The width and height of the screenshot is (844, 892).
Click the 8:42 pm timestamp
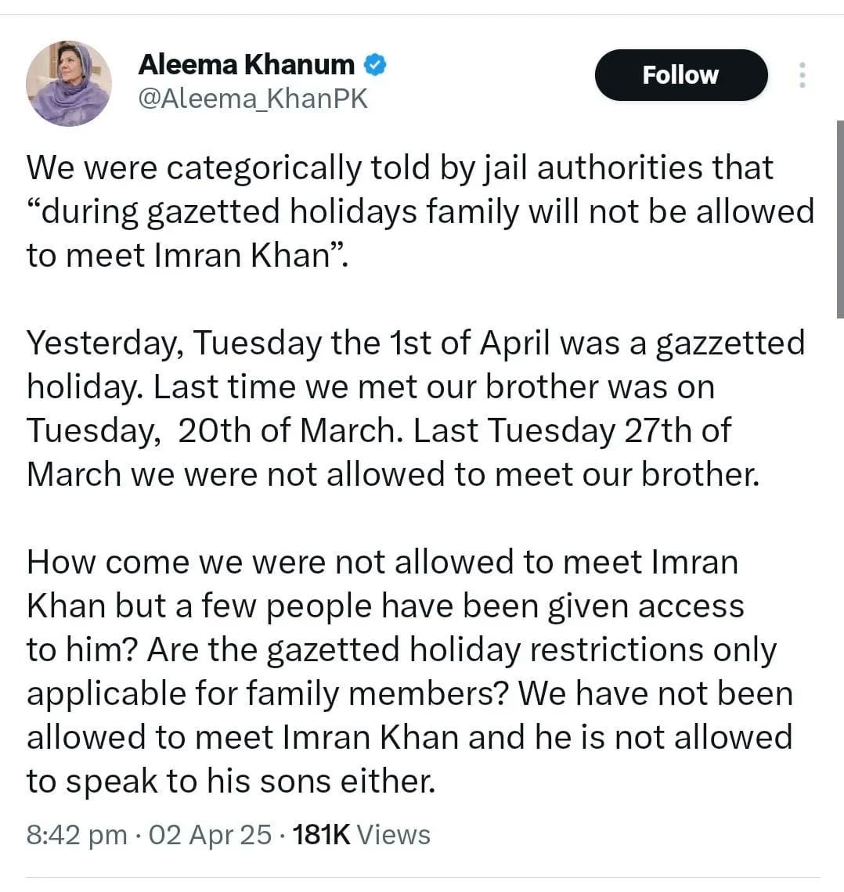(76, 835)
